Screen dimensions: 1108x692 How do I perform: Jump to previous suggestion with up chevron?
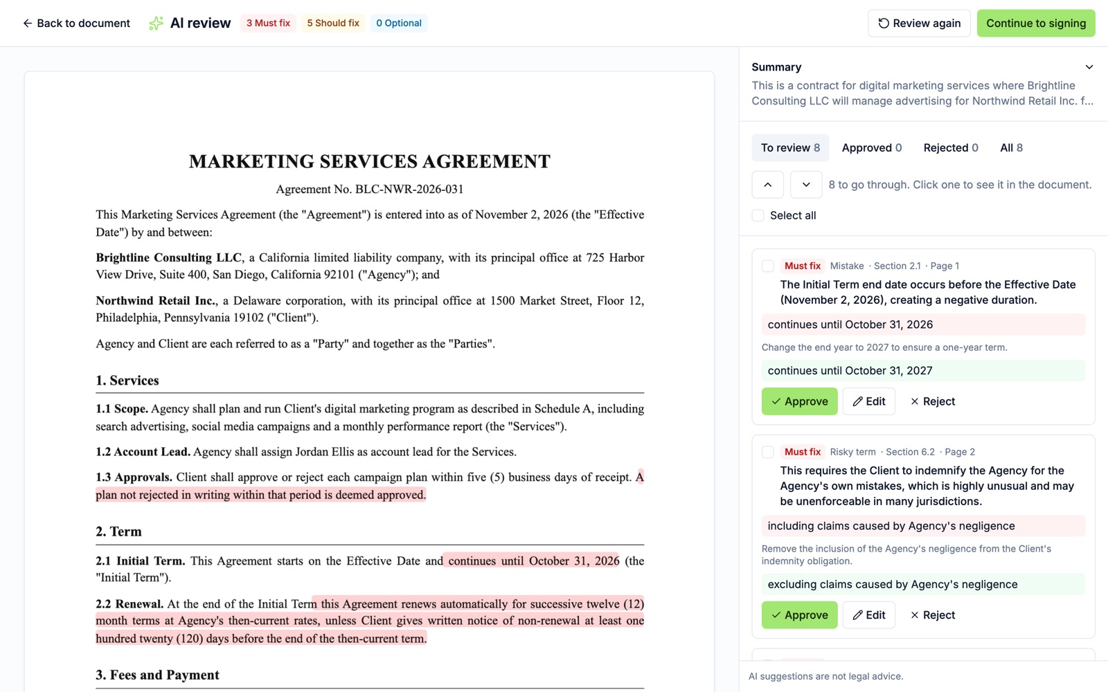coord(767,185)
